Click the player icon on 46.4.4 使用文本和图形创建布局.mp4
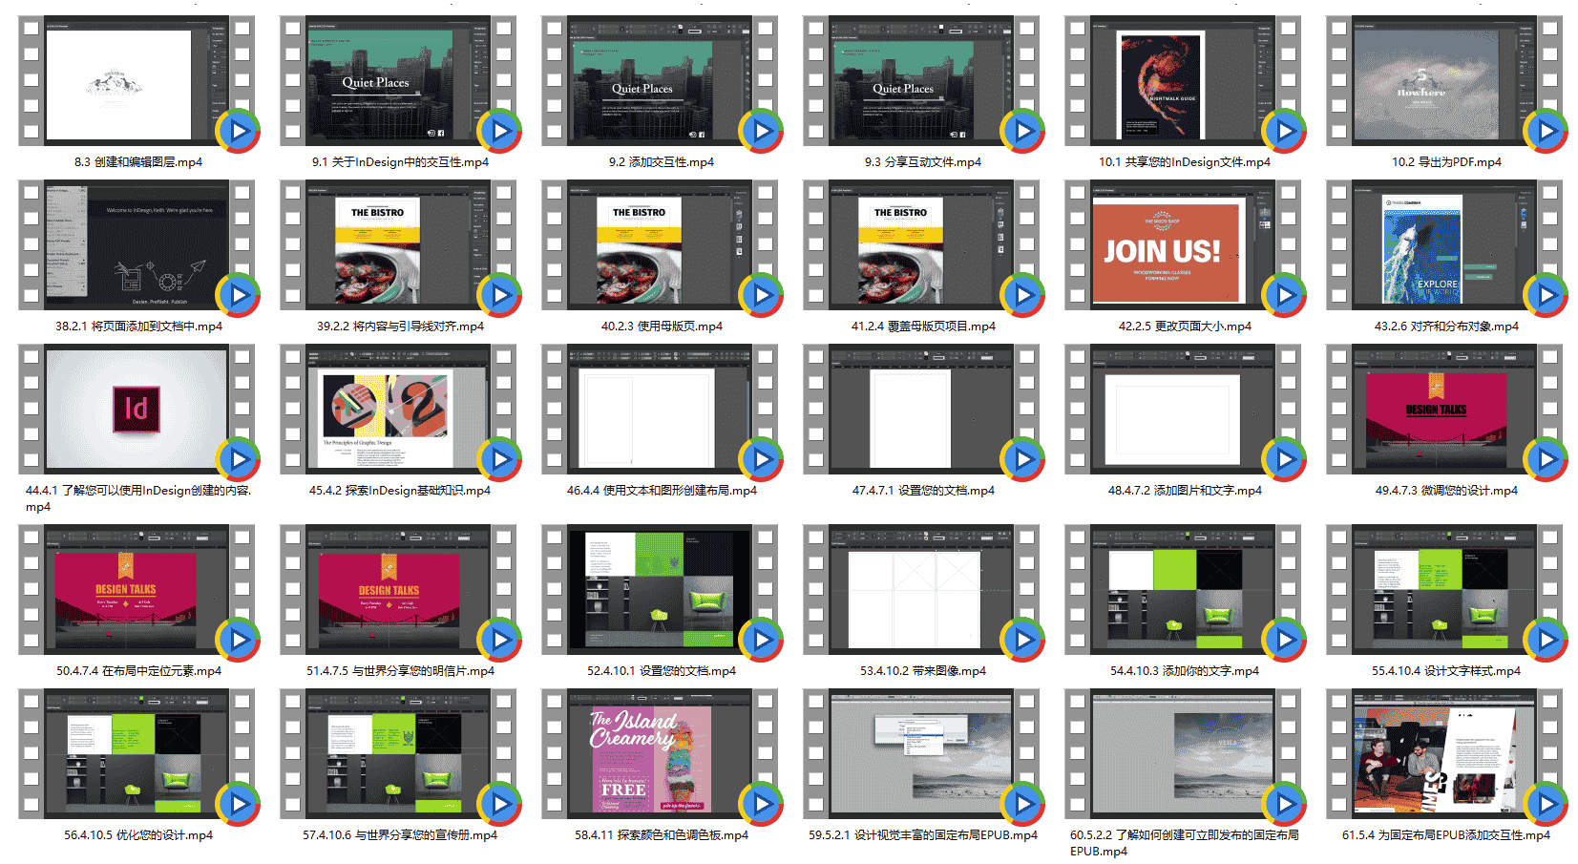 click(x=762, y=459)
